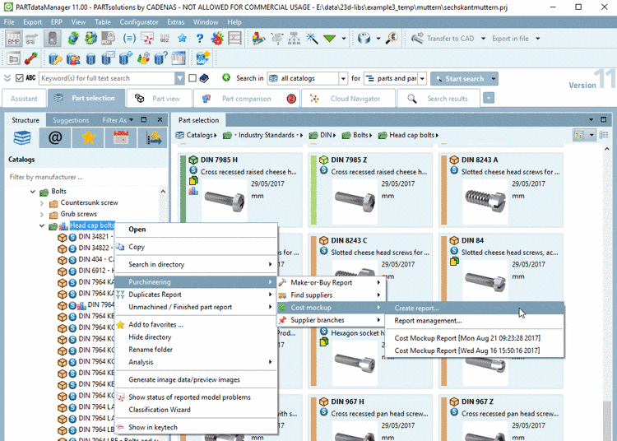Click the Transfer to CAD button

pos(443,39)
